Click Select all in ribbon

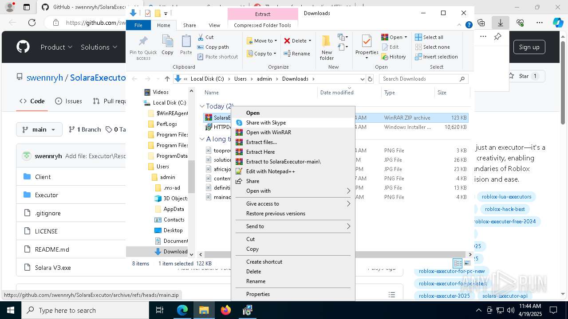(429, 37)
